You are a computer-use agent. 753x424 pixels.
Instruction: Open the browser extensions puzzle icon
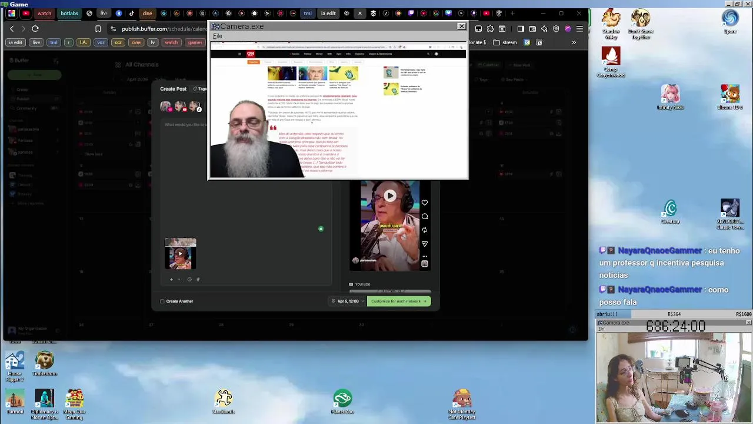click(491, 28)
